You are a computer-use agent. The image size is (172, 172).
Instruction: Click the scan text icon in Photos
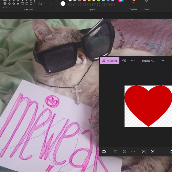point(152,152)
